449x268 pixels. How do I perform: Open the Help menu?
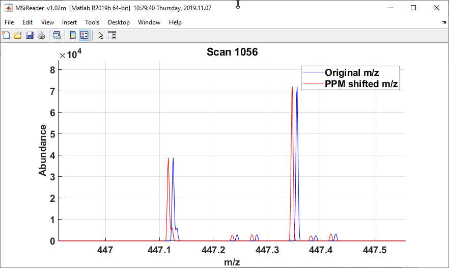[x=175, y=22]
